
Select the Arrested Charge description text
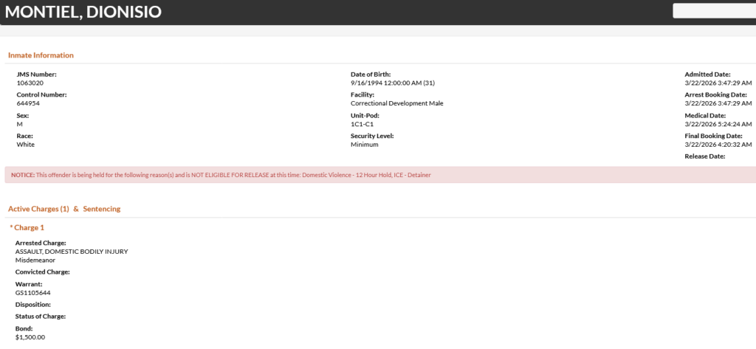(72, 252)
